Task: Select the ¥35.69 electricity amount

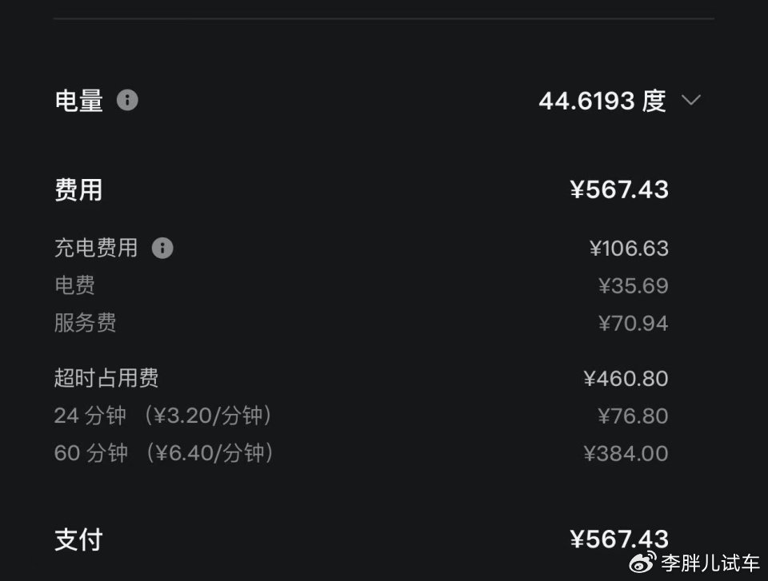Action: coord(633,286)
